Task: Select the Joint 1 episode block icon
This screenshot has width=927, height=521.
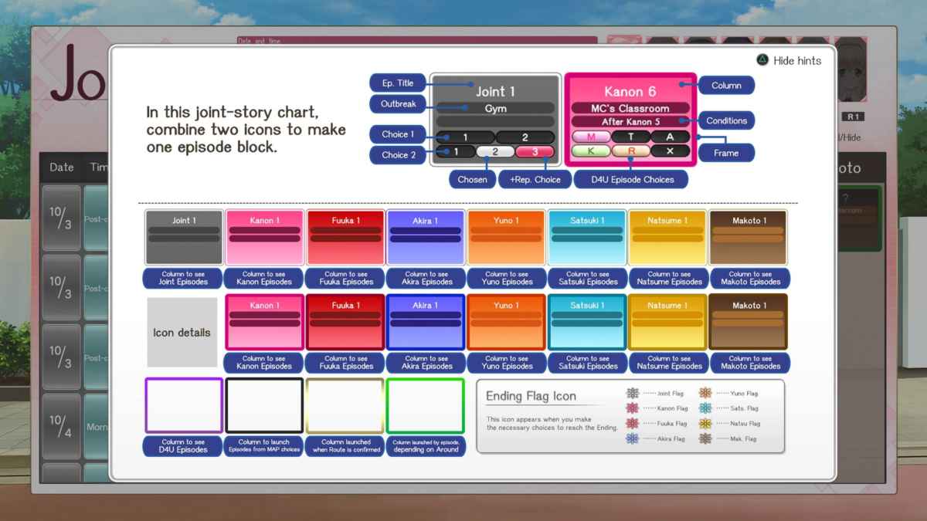Action: pyautogui.click(x=183, y=235)
